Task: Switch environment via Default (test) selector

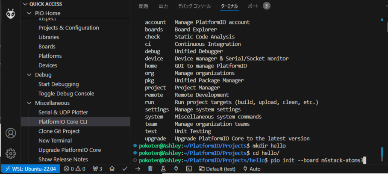Action: tap(217, 169)
